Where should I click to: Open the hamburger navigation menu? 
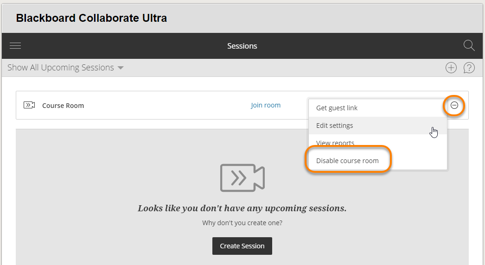pyautogui.click(x=15, y=46)
